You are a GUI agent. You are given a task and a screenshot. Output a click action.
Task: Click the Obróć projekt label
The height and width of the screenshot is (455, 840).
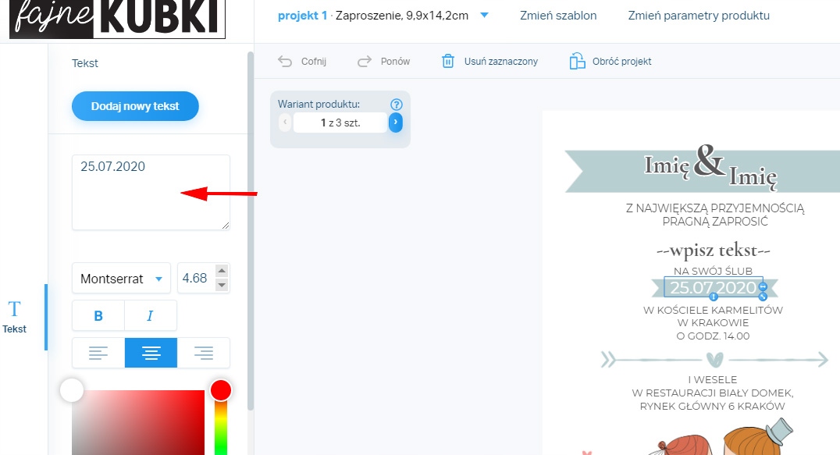point(622,62)
